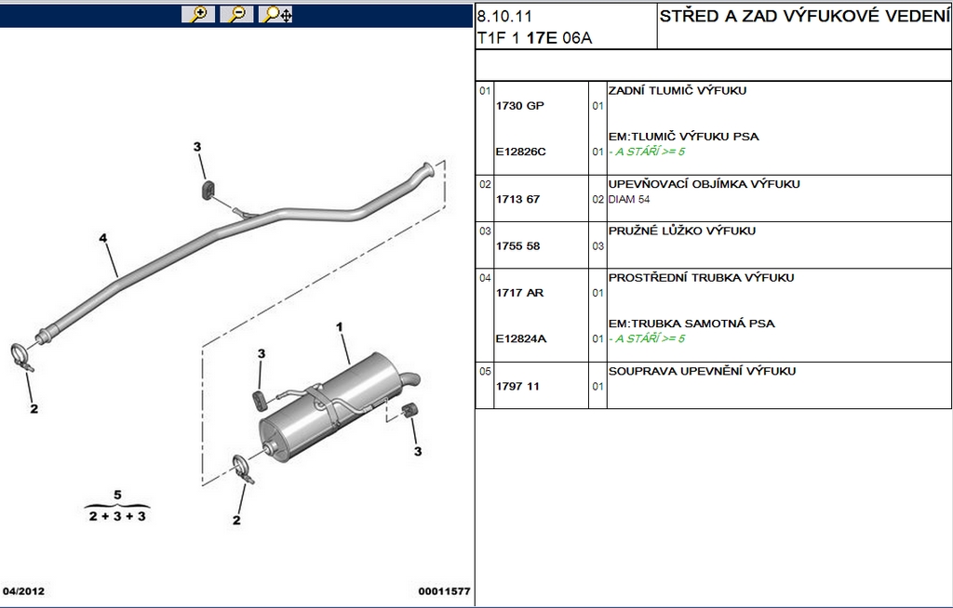
Task: Open part number 1713 67
Action: [x=517, y=199]
